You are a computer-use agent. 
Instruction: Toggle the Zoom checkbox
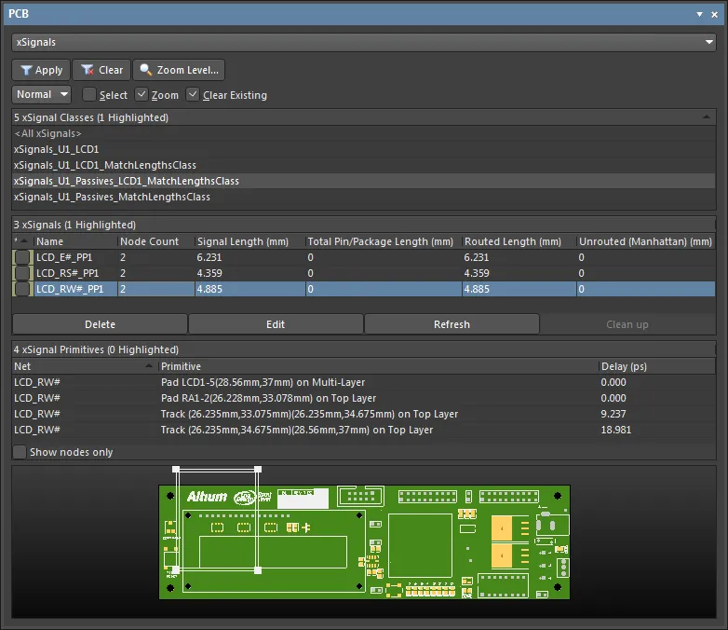[x=142, y=94]
